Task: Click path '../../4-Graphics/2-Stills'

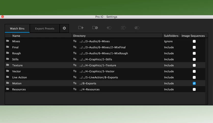Action: tap(96, 59)
